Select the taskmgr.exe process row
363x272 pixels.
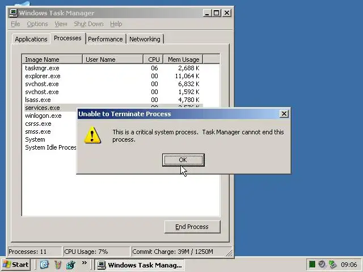tap(113, 68)
